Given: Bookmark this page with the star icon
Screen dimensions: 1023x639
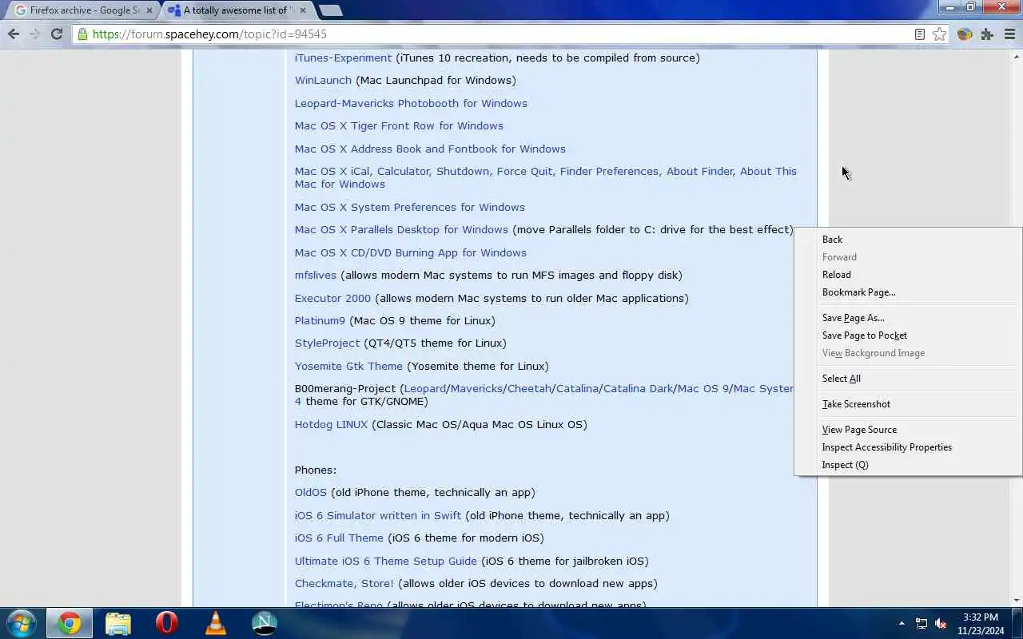Looking at the screenshot, I should pos(940,34).
